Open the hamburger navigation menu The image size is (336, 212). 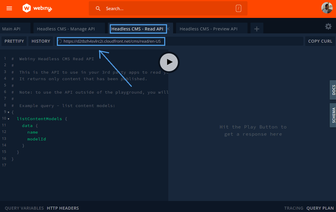click(x=9, y=8)
